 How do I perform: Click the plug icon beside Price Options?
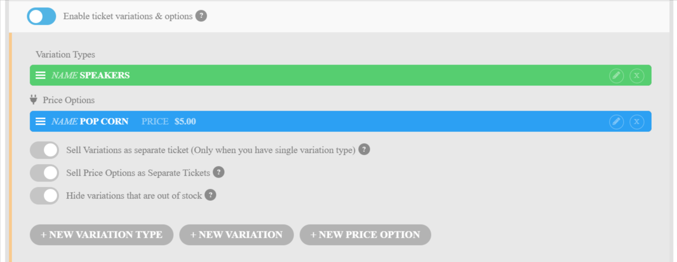coord(33,100)
